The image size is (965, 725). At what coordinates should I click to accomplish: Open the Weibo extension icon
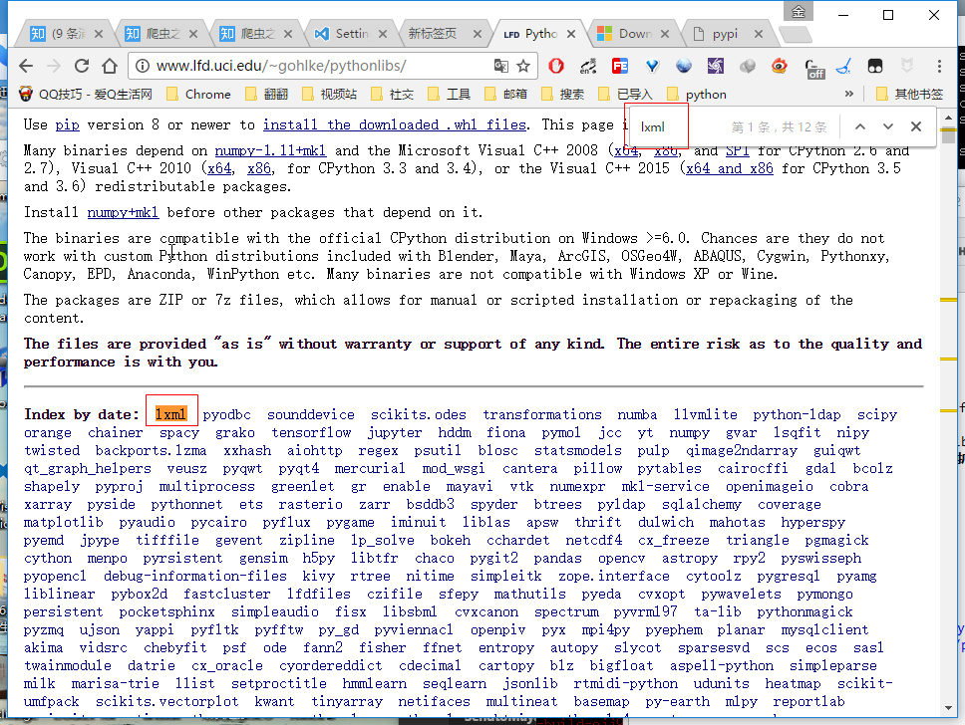780,66
